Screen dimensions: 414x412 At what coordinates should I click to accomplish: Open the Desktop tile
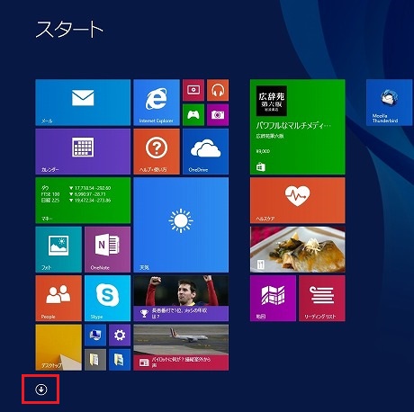pos(58,347)
